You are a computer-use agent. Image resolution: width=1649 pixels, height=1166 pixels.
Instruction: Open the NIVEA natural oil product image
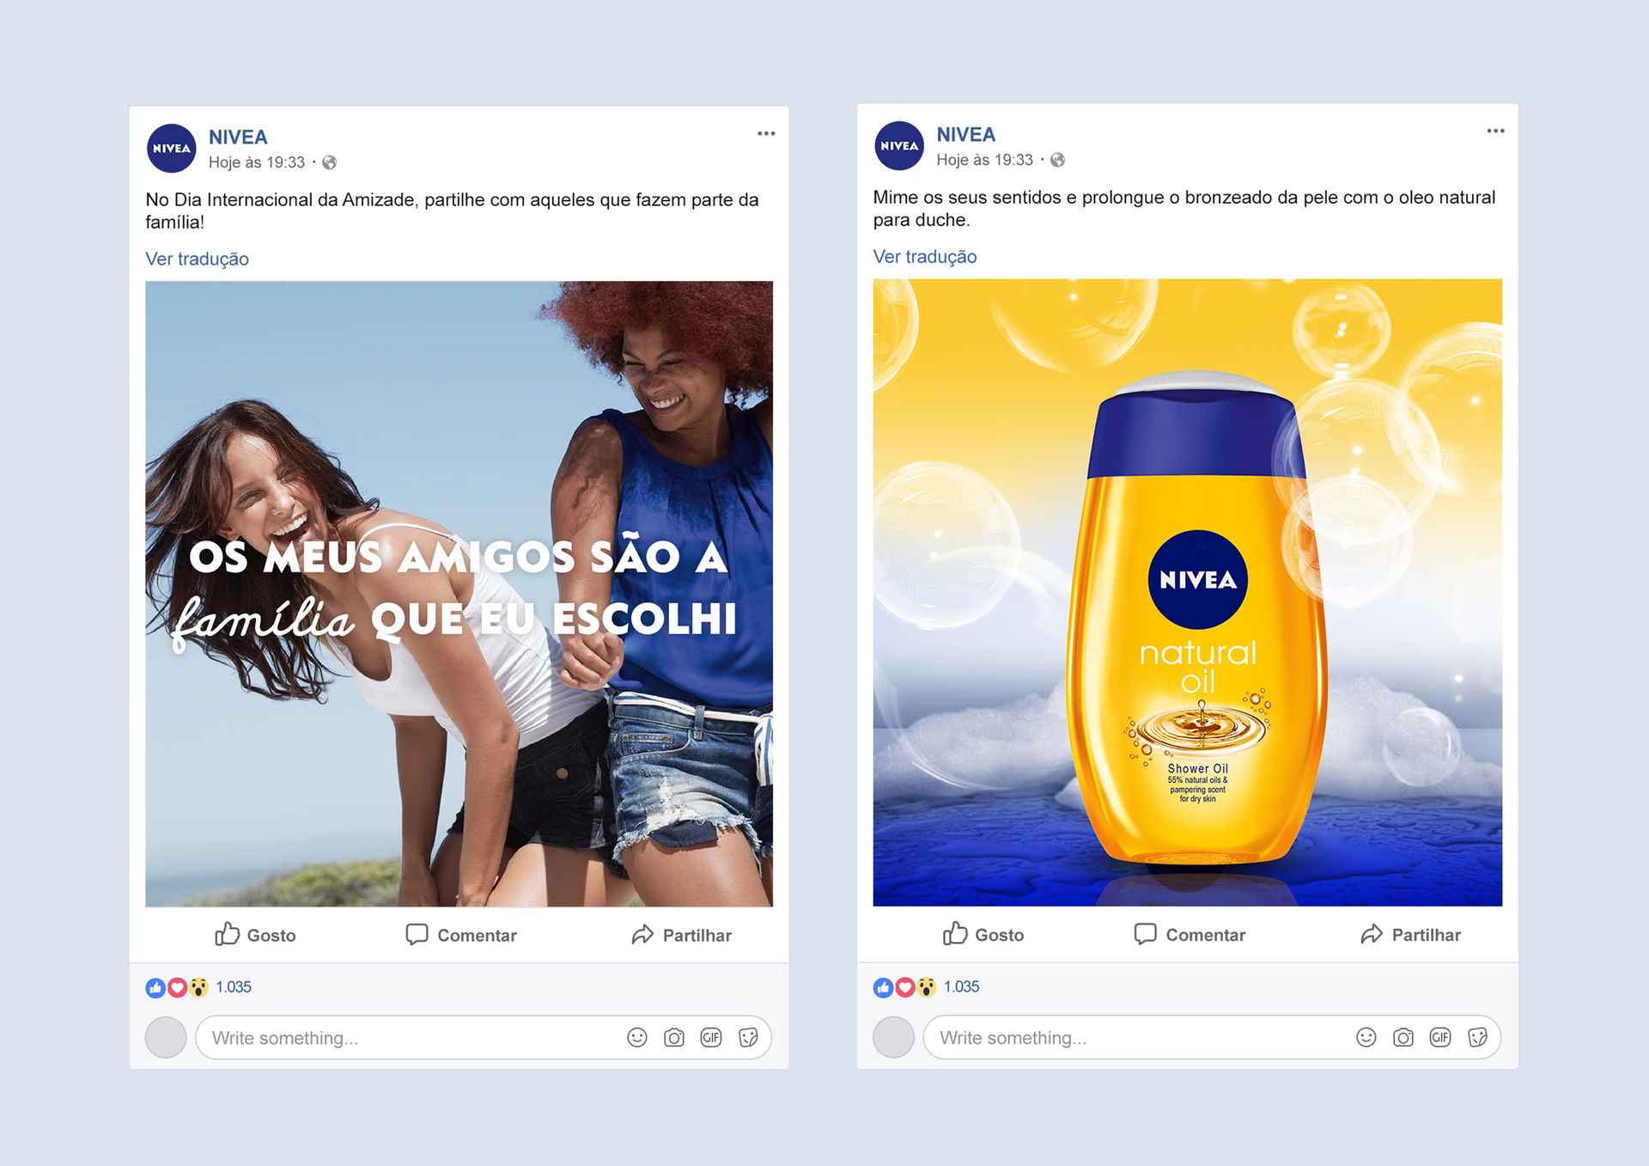pyautogui.click(x=1188, y=592)
